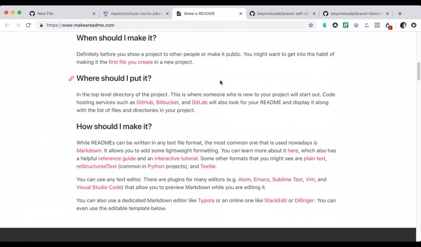Close the laravel-favicon tab

(x=387, y=14)
